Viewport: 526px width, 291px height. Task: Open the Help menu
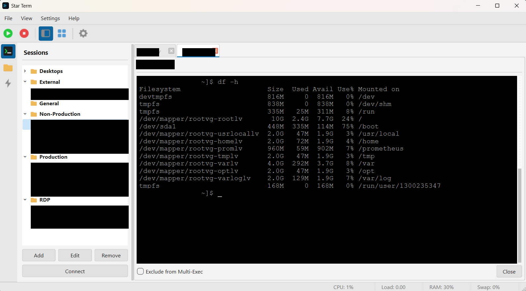74,18
